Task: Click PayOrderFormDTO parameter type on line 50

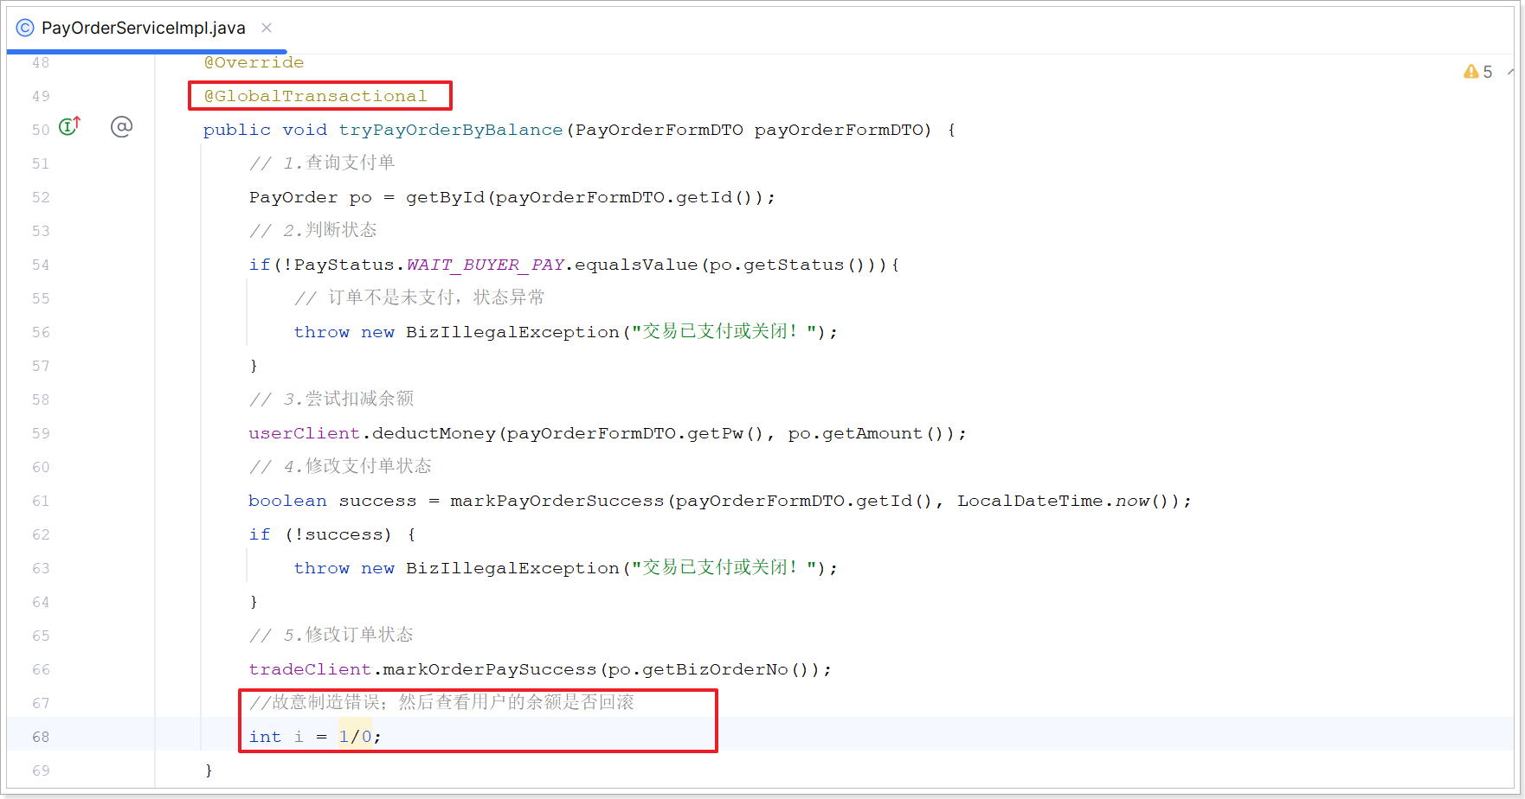Action: pyautogui.click(x=659, y=130)
